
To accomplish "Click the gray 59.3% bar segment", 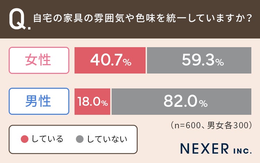I will 199,60.
